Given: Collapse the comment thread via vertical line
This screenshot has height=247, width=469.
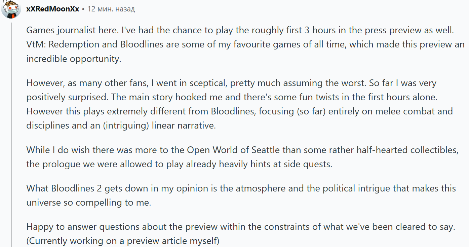Looking at the screenshot, I should (11, 135).
